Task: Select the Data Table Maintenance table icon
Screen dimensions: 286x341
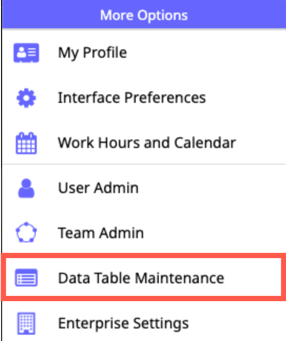Action: (26, 278)
